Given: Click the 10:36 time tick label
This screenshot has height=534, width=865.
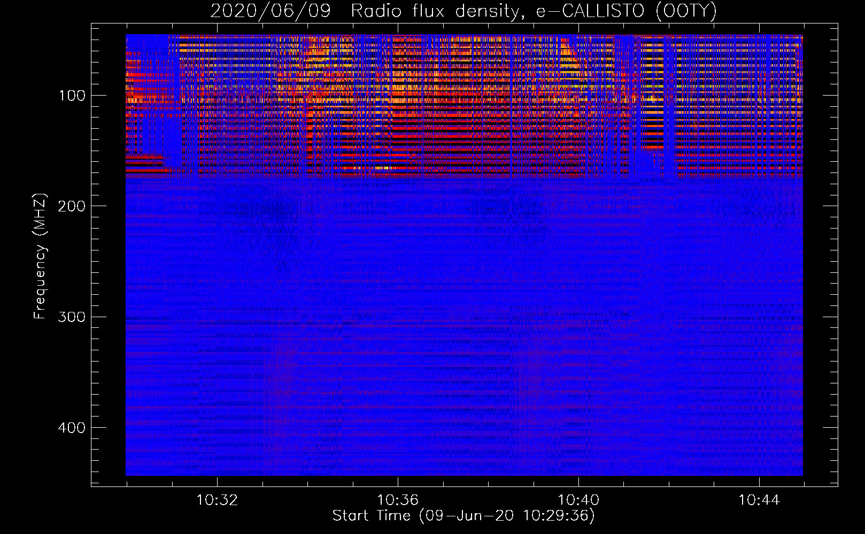Looking at the screenshot, I should tap(398, 500).
